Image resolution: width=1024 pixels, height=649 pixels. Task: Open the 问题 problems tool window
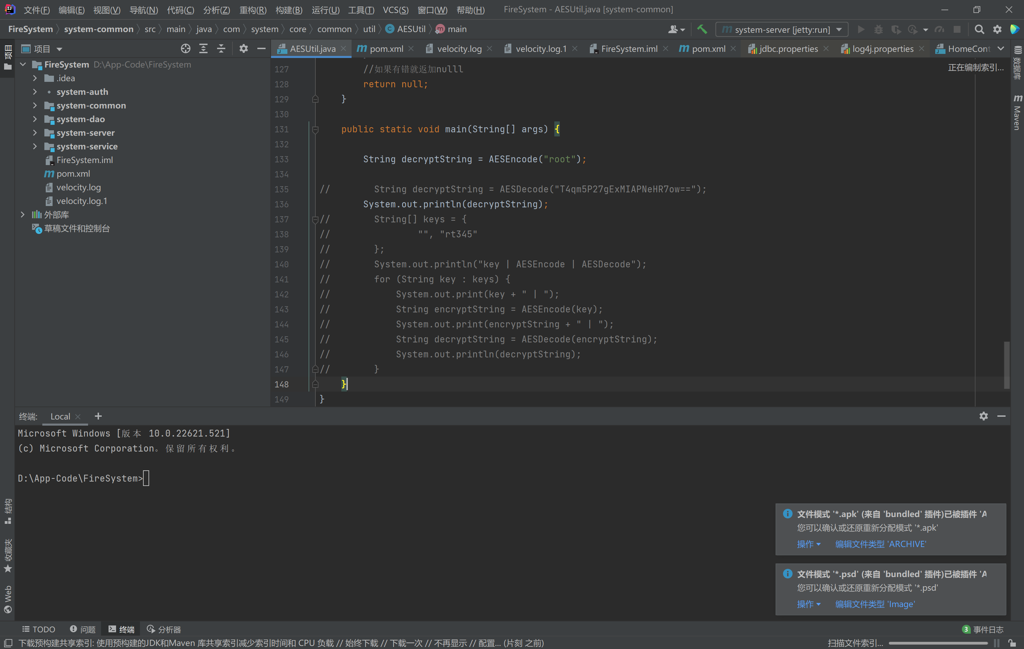click(83, 630)
